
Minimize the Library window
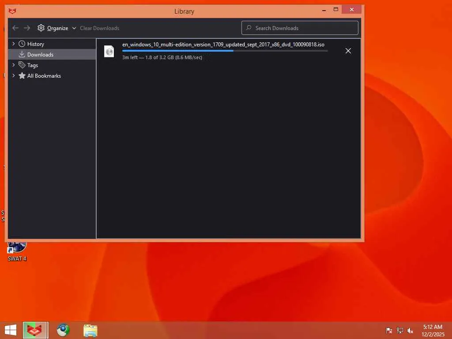tap(324, 10)
